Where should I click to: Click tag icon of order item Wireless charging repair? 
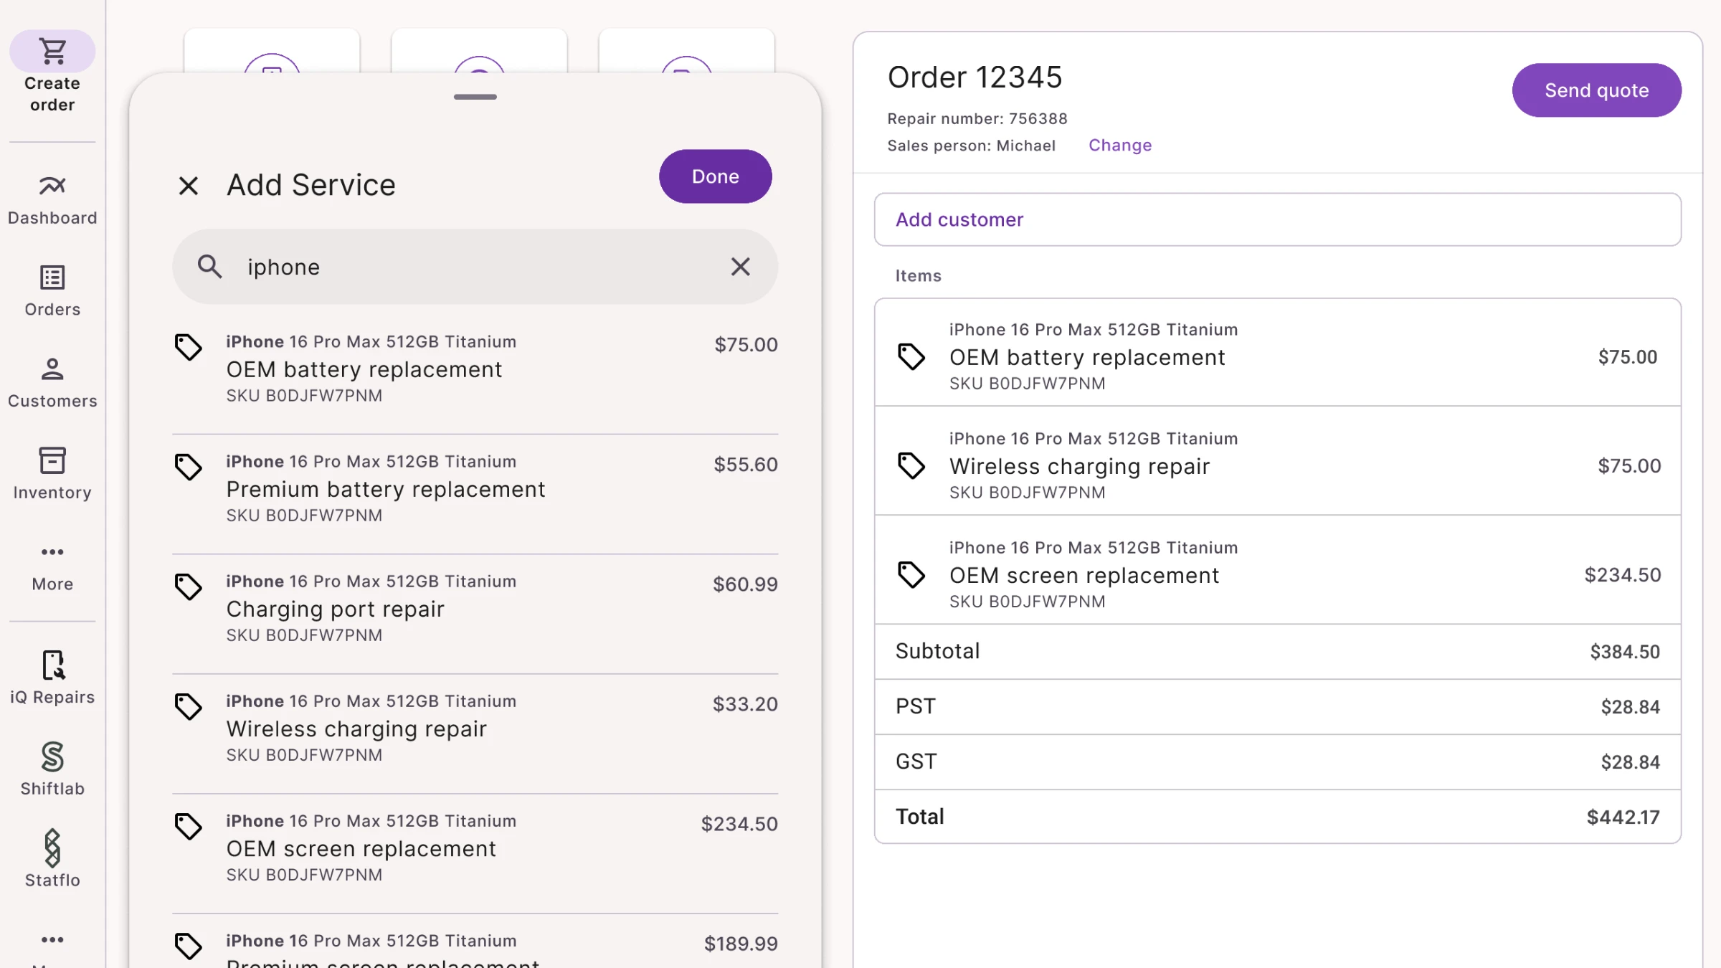click(911, 465)
